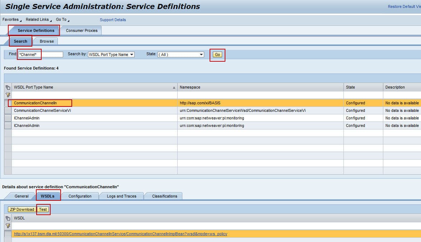Select row checkbox for CommunicationChannelIn

(x=8, y=103)
